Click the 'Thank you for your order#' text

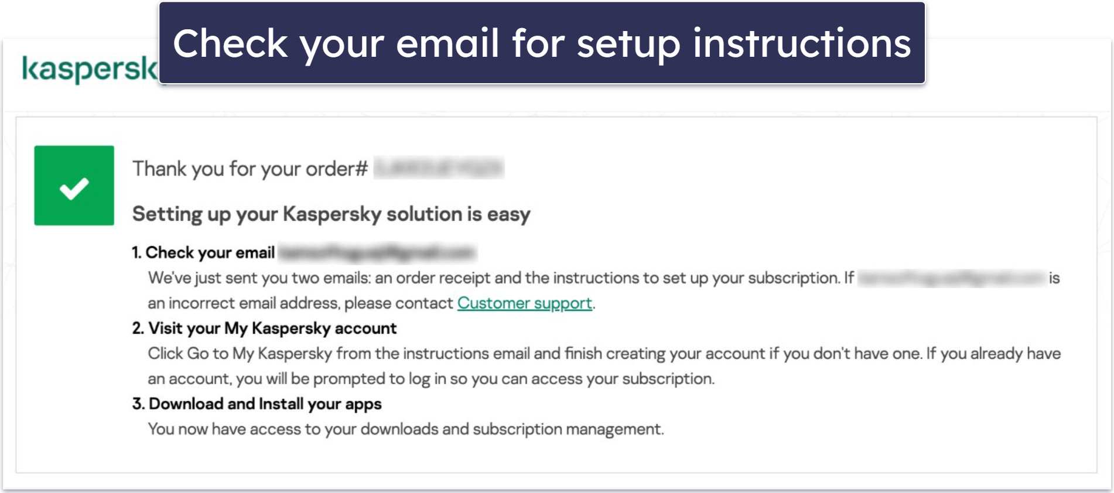coord(249,169)
